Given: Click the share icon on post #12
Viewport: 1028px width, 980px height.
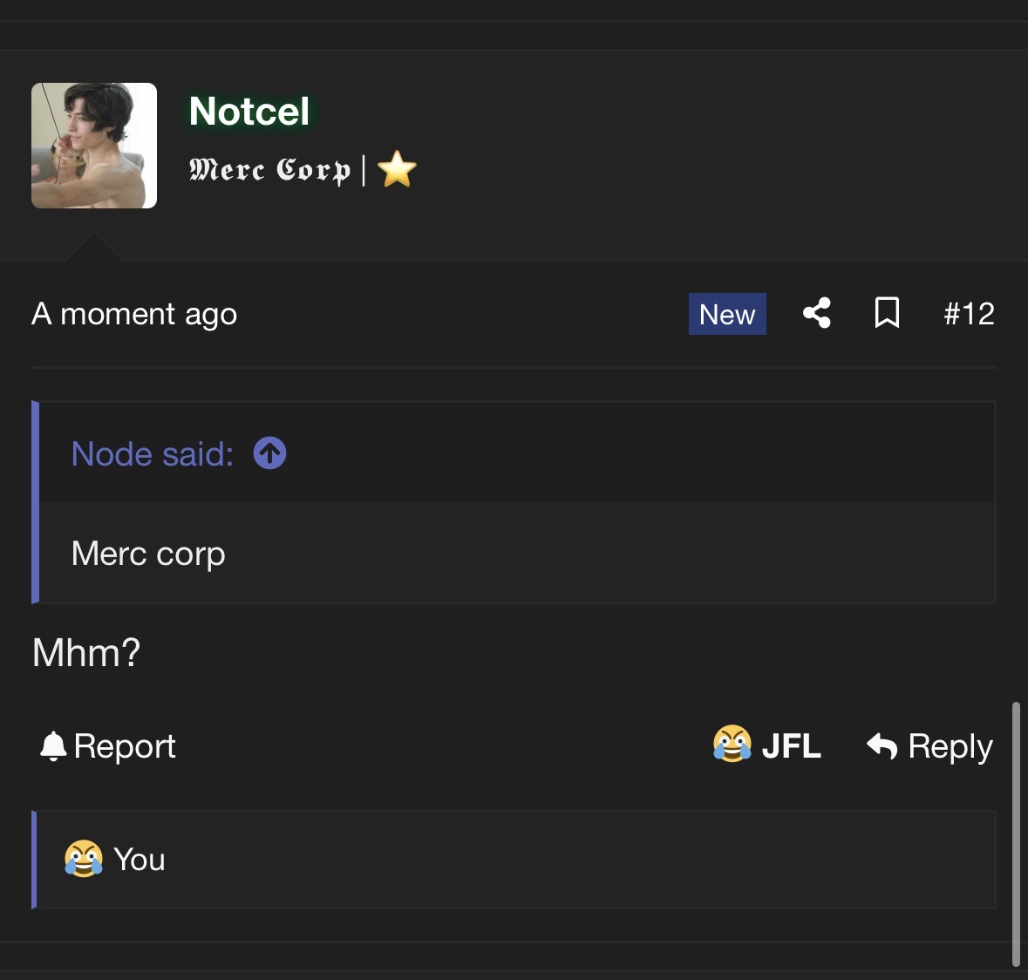Looking at the screenshot, I should pos(816,313).
